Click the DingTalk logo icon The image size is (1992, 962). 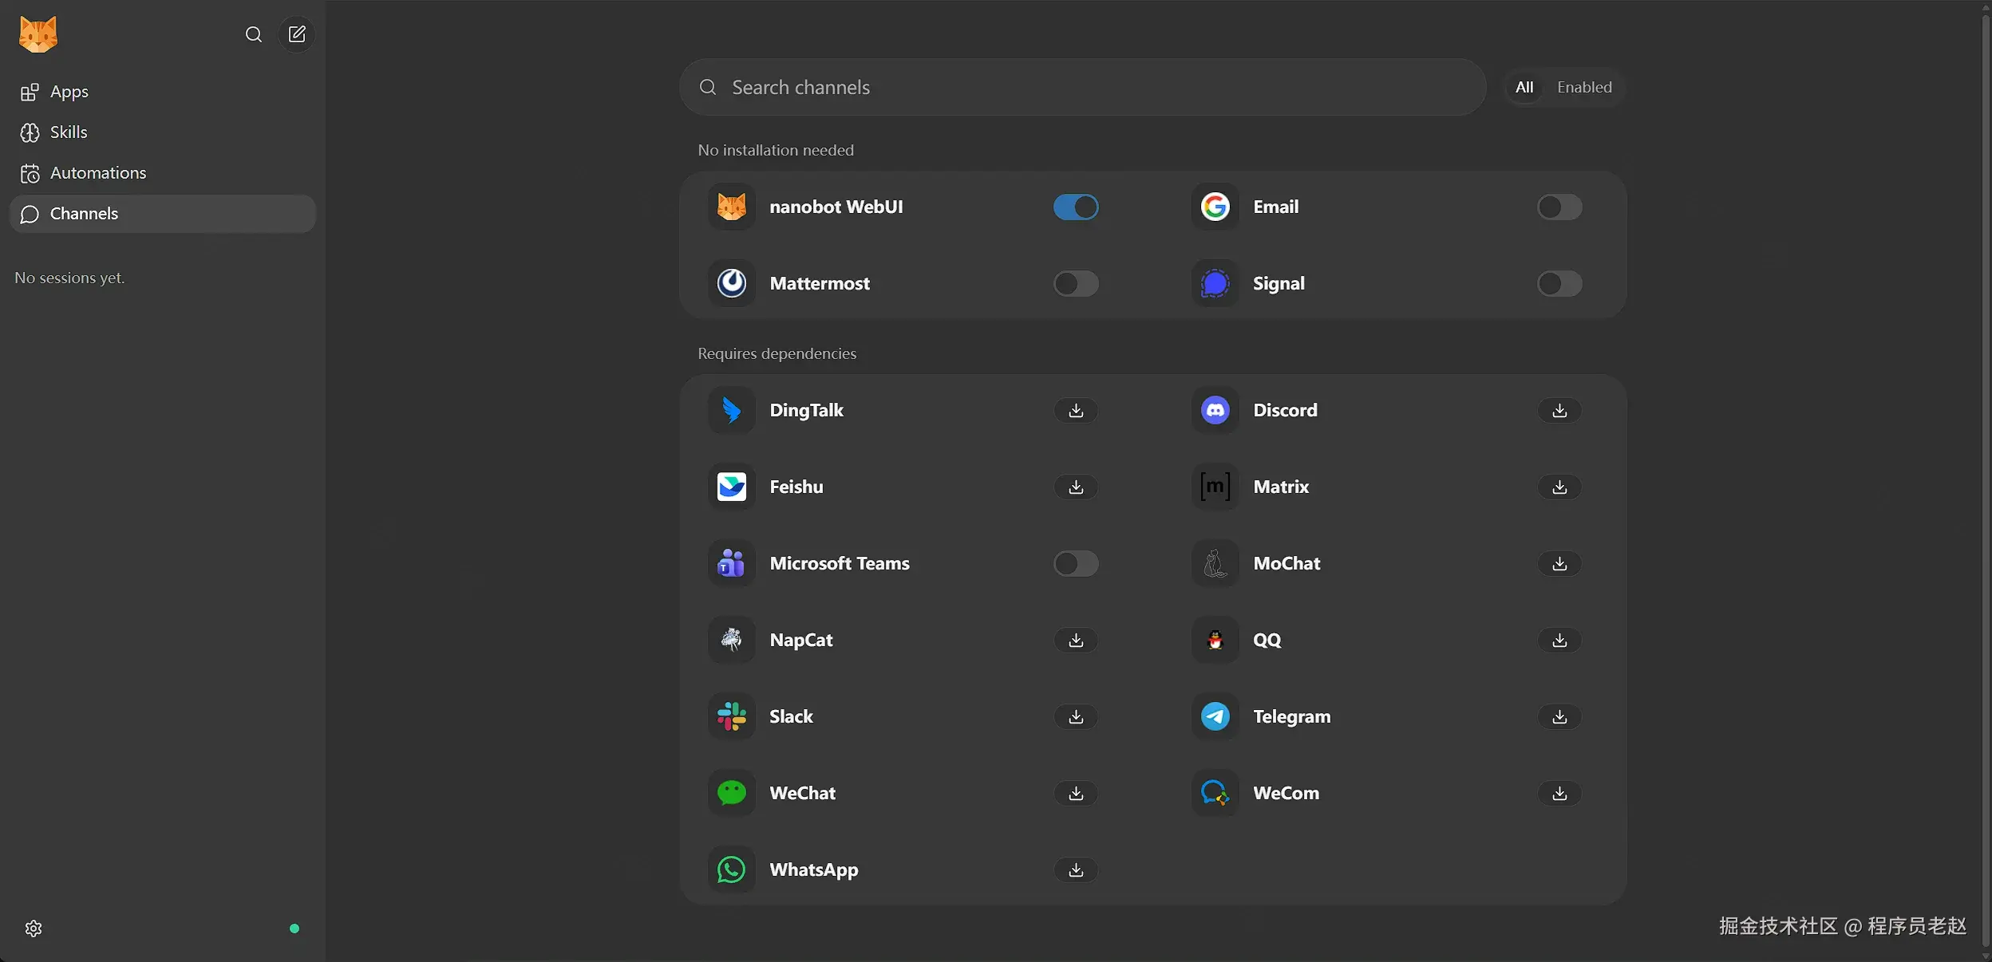coord(732,410)
